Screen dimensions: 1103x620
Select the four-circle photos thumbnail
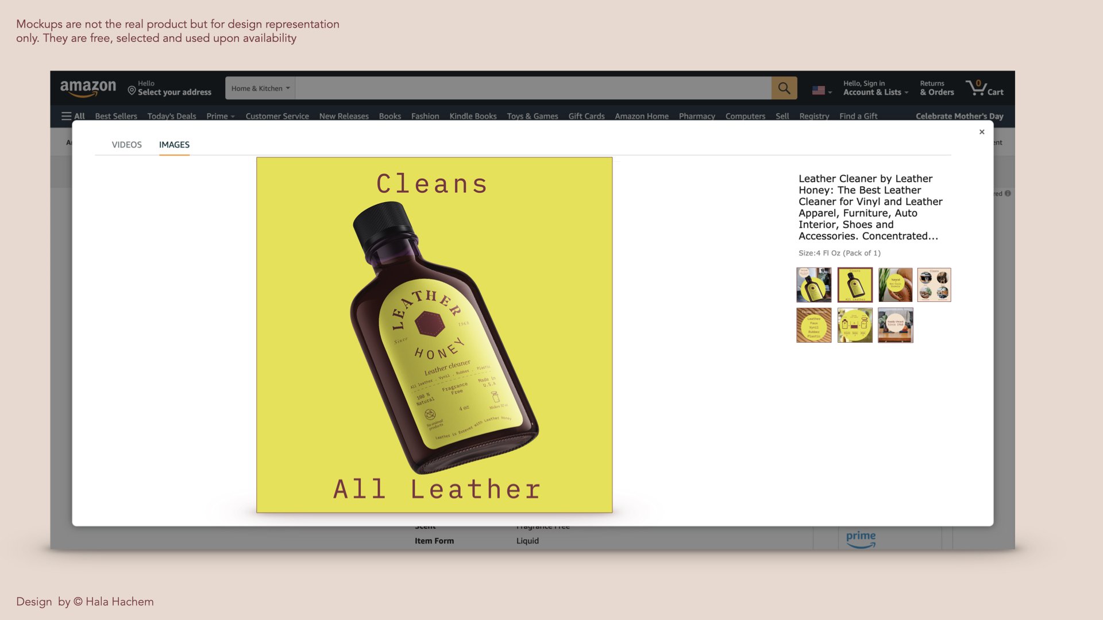coord(934,285)
